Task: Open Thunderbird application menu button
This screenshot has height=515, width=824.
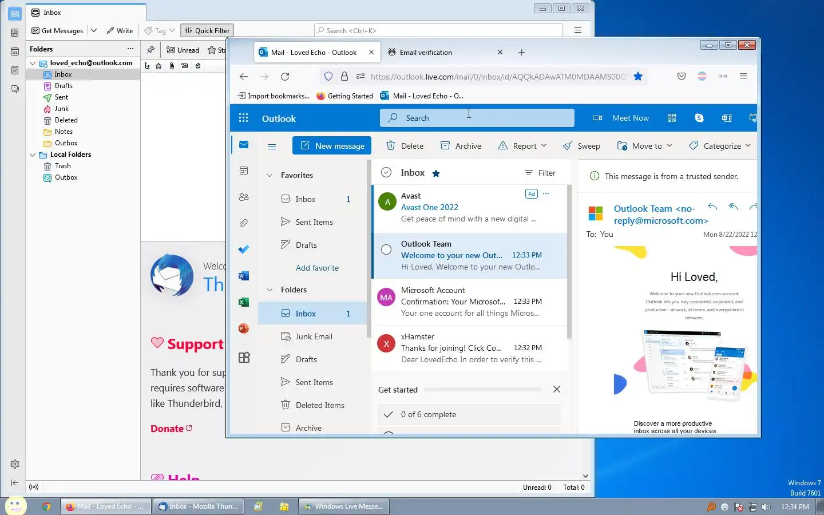Action: tap(578, 30)
